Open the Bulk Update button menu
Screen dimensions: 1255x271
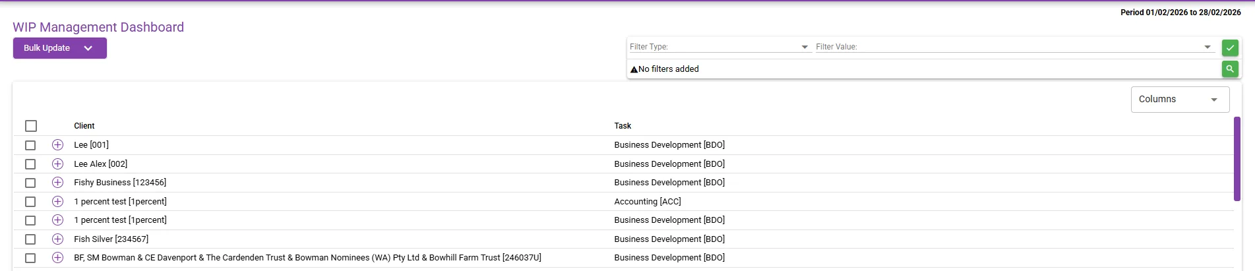coord(60,48)
